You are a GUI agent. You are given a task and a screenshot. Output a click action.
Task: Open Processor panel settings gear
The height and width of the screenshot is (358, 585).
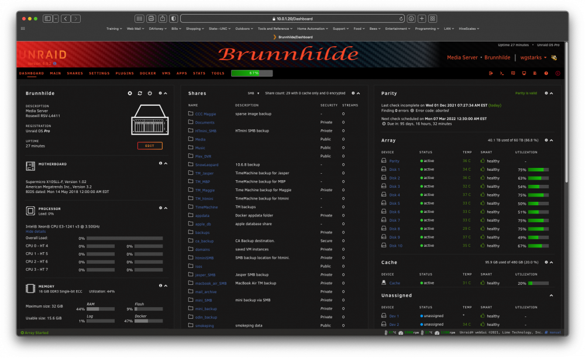pyautogui.click(x=160, y=208)
